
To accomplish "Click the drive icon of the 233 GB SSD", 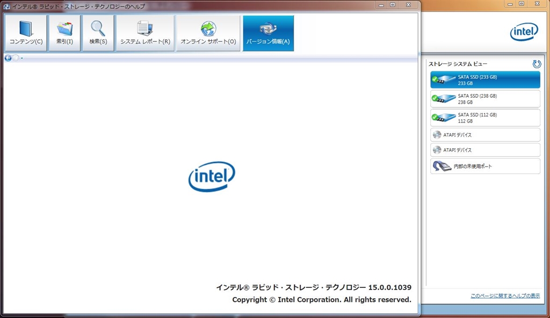I will [443, 79].
